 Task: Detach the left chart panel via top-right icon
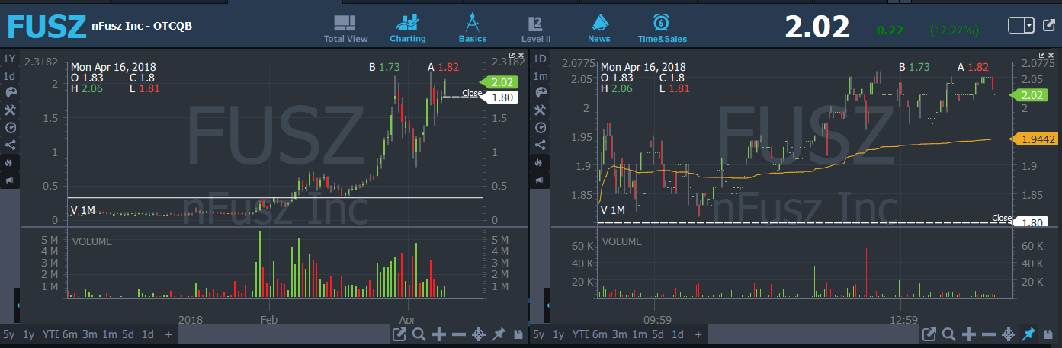tap(512, 56)
